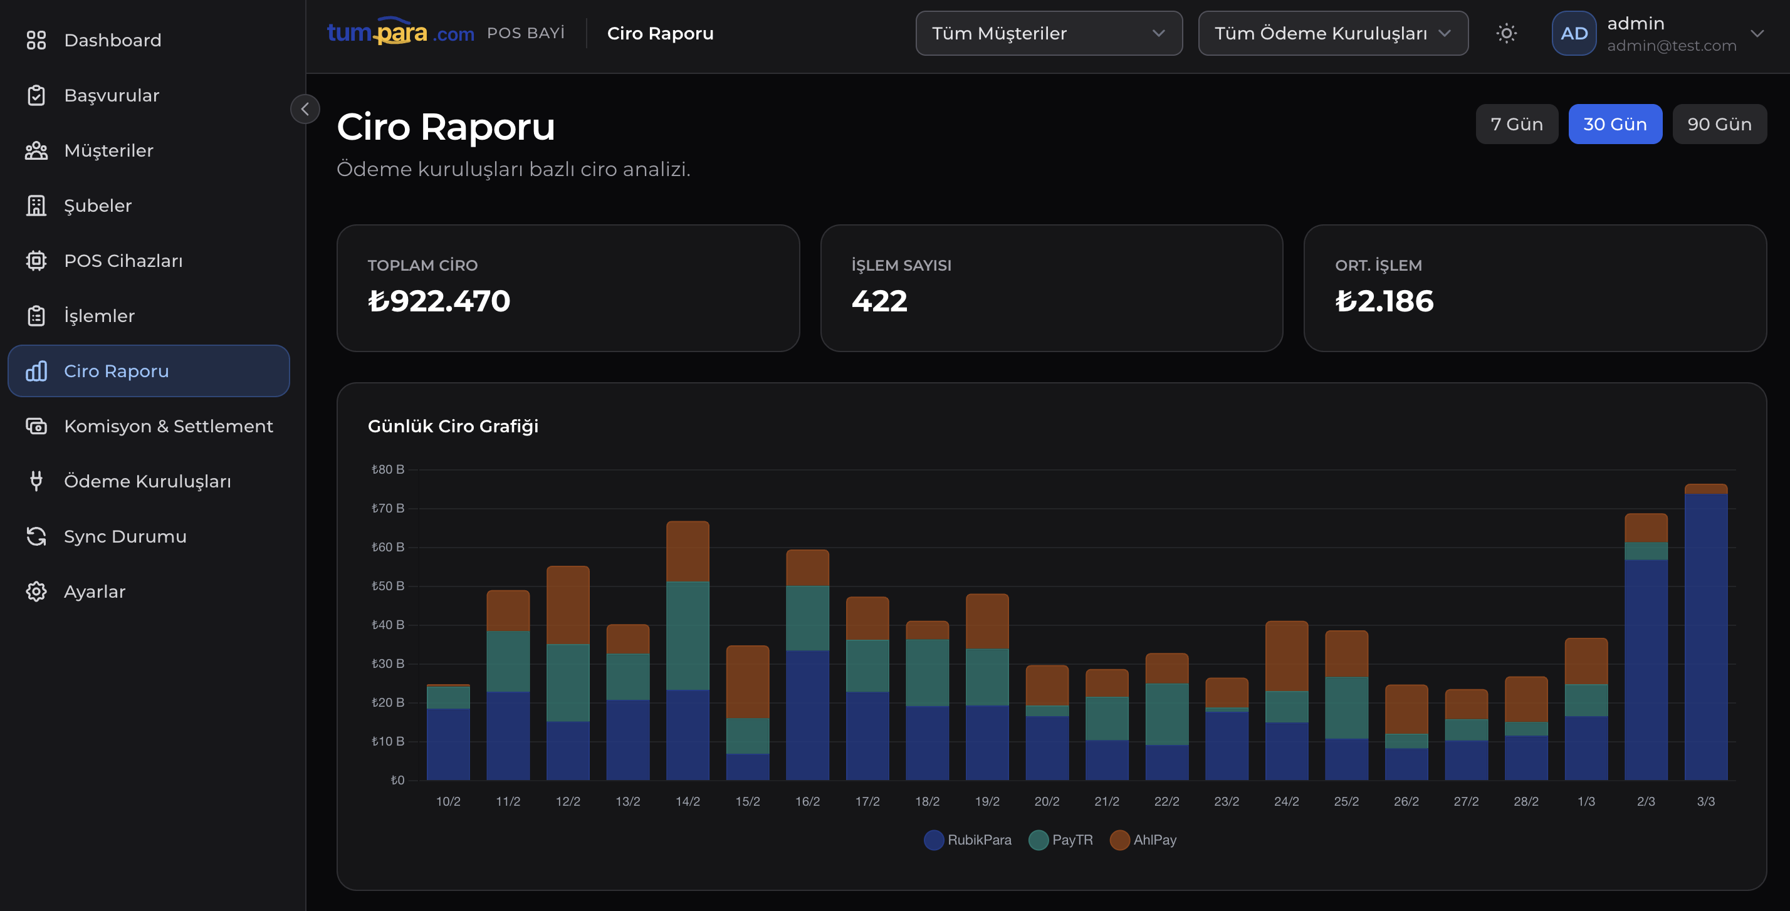Click the POS Cihazları chip icon

pyautogui.click(x=36, y=261)
